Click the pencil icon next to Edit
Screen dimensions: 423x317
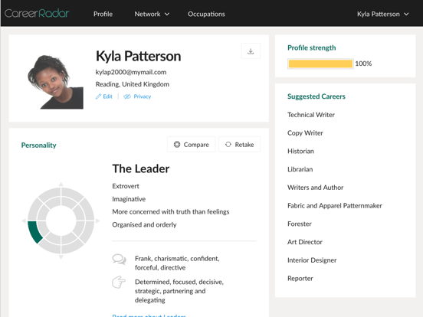point(98,96)
